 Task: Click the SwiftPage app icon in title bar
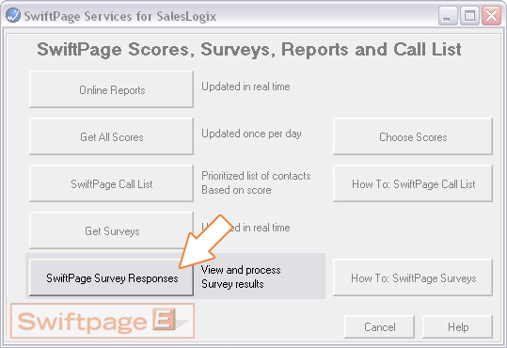[x=13, y=15]
